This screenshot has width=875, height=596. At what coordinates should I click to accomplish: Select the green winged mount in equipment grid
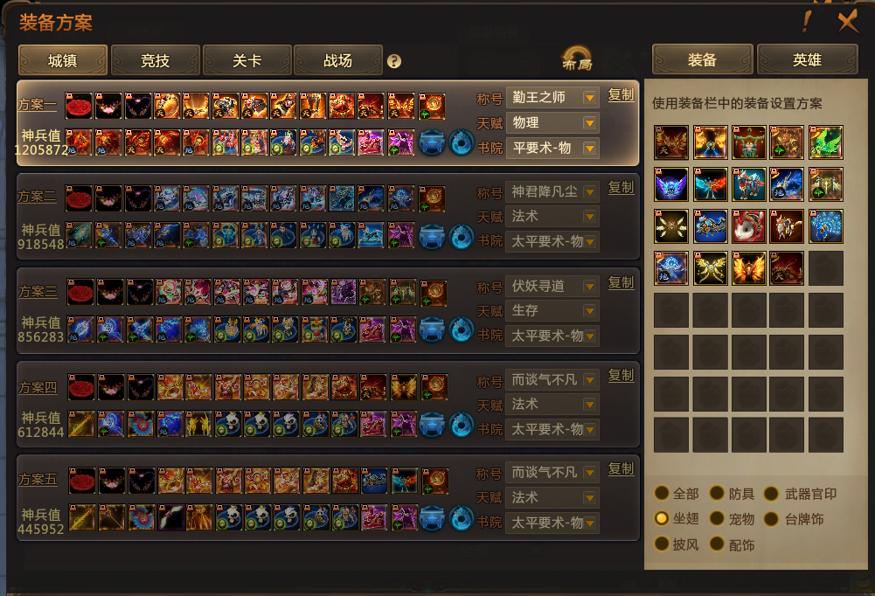[825, 142]
